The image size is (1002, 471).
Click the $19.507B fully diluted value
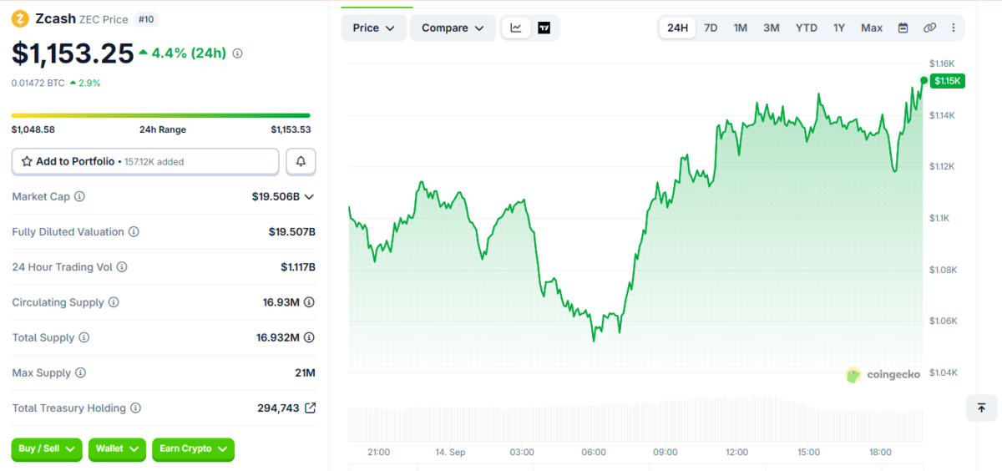click(x=291, y=232)
